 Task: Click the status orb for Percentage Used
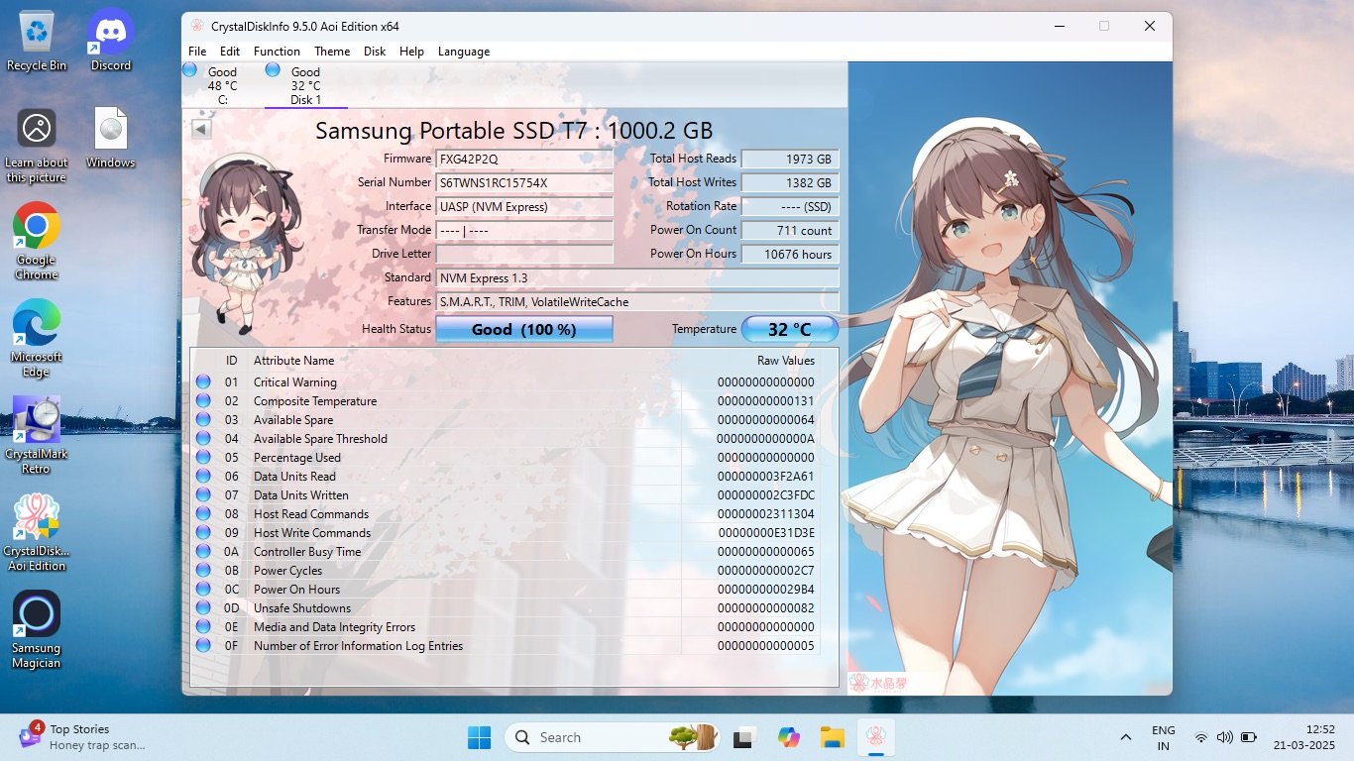pyautogui.click(x=203, y=458)
